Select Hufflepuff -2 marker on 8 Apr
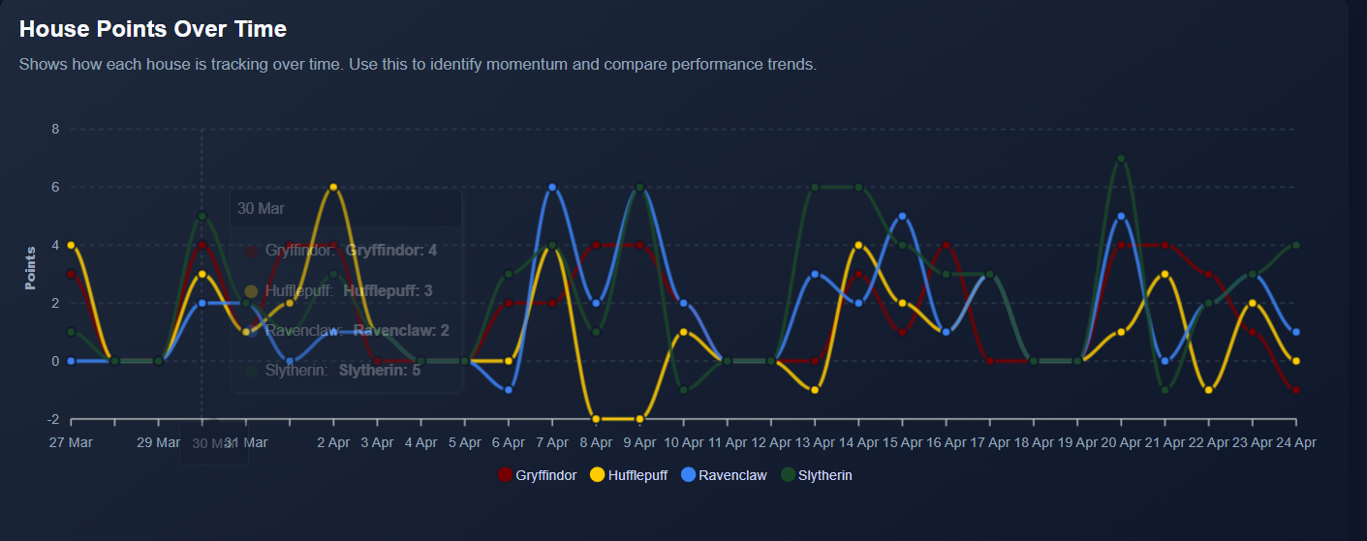Viewport: 1367px width, 541px height. [596, 419]
